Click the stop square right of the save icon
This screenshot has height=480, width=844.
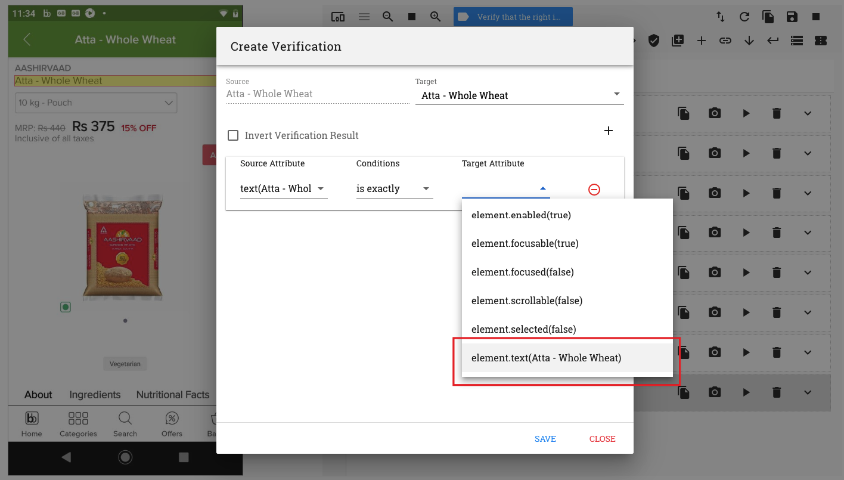click(816, 17)
